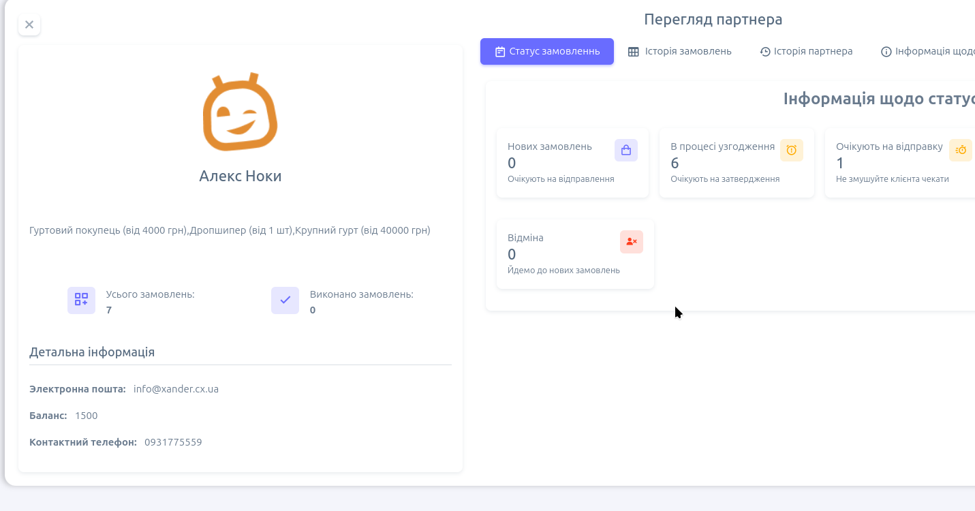975x511 pixels.
Task: Click the table icon on Історія замовлень
Action: (634, 52)
